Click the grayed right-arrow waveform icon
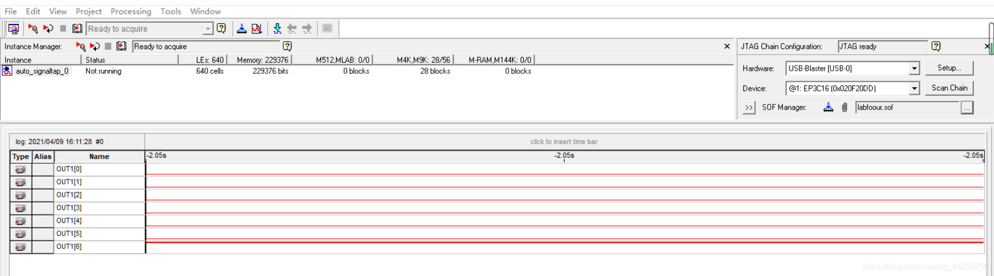 point(307,28)
